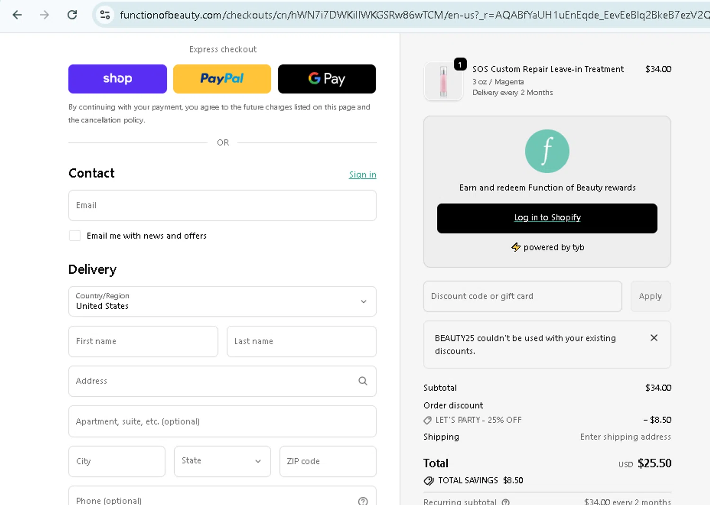Click the recurring subtotal info icon
The width and height of the screenshot is (710, 505).
point(506,502)
